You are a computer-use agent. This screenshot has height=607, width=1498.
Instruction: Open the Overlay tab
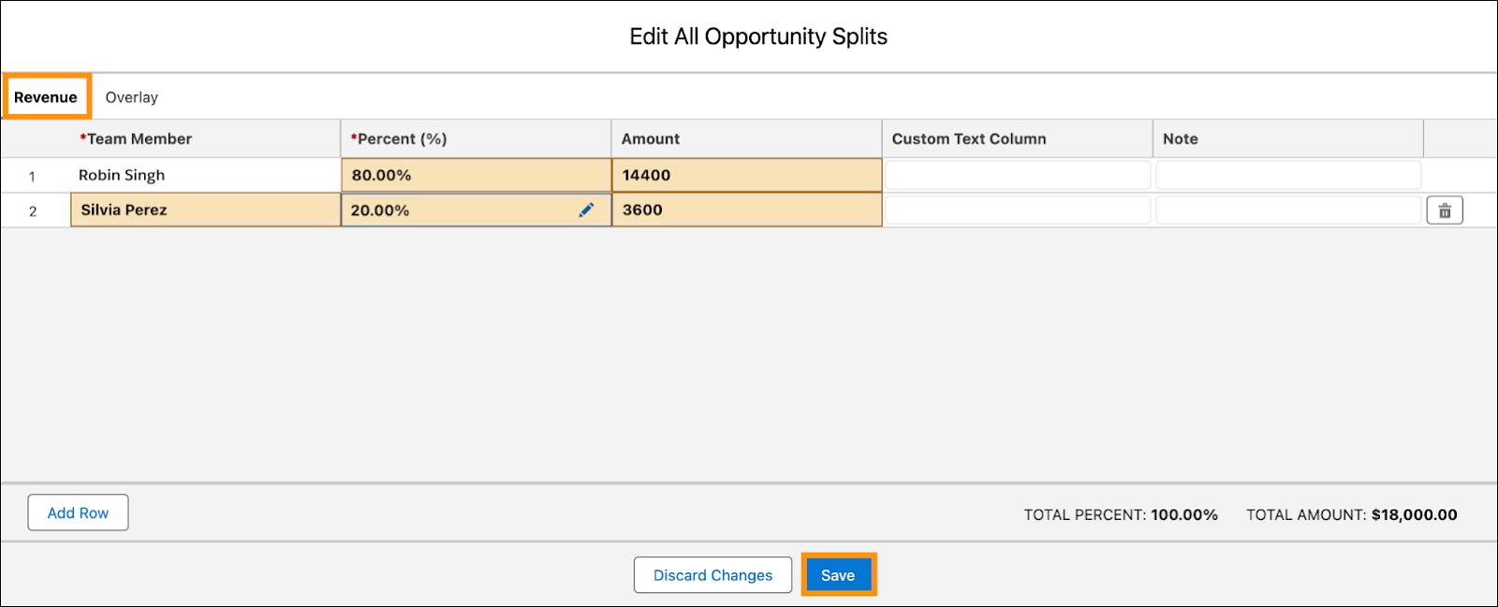pyautogui.click(x=131, y=97)
